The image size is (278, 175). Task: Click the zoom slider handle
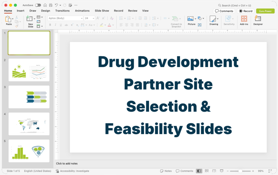240,171
